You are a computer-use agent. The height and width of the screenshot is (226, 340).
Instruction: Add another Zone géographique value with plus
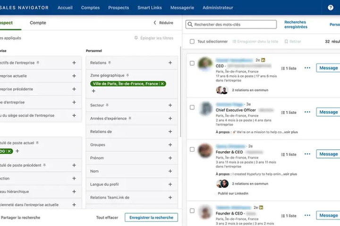(93, 91)
